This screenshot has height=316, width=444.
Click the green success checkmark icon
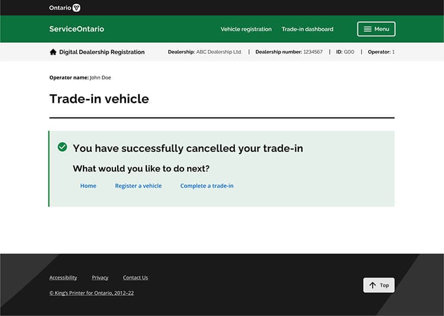[62, 147]
